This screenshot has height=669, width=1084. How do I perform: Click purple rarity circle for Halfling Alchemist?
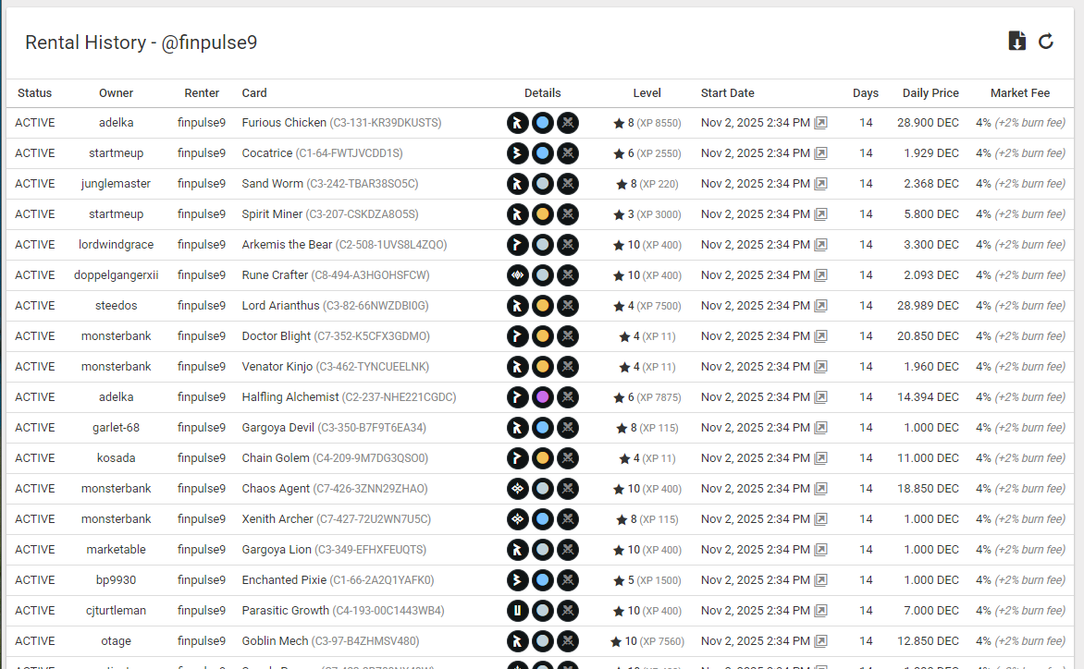[543, 397]
